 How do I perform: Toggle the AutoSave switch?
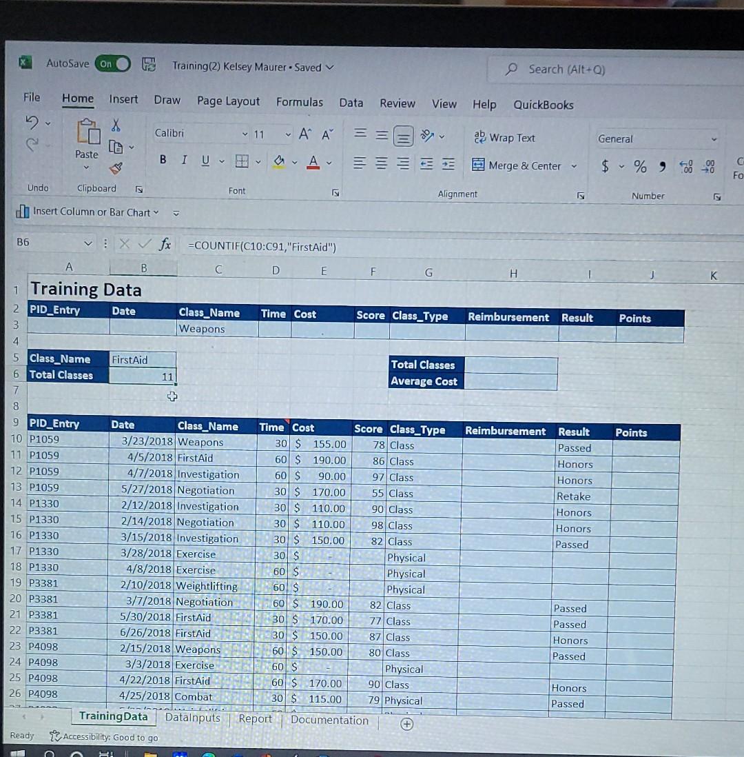coord(113,63)
